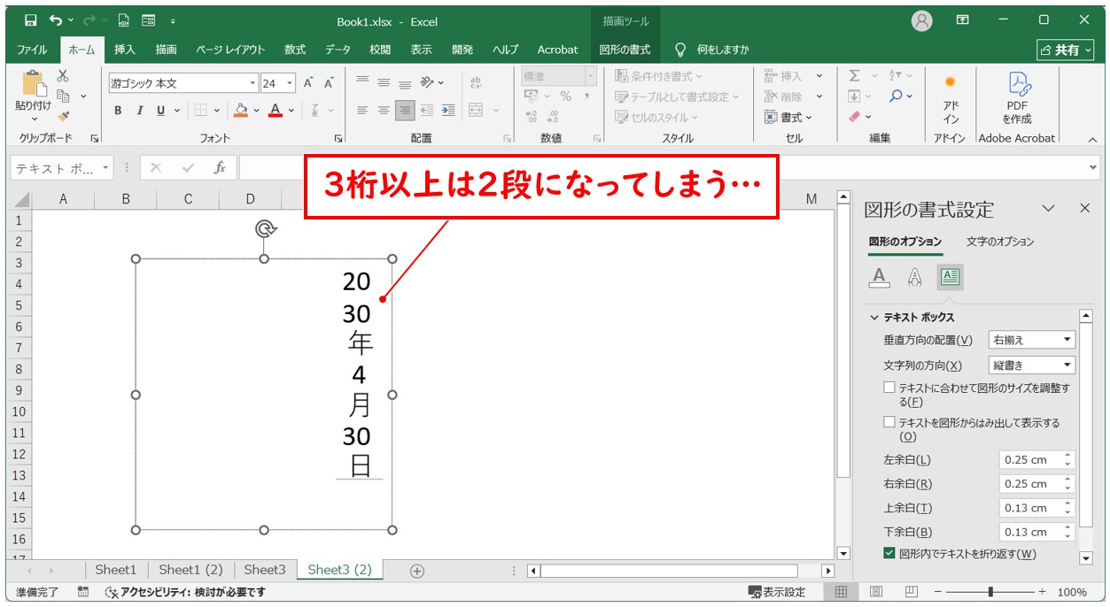
Task: Open the ファイル tab
Action: (x=32, y=50)
